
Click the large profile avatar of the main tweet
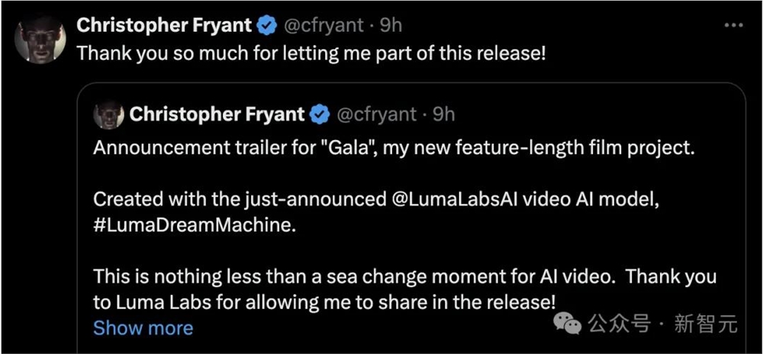[x=40, y=38]
